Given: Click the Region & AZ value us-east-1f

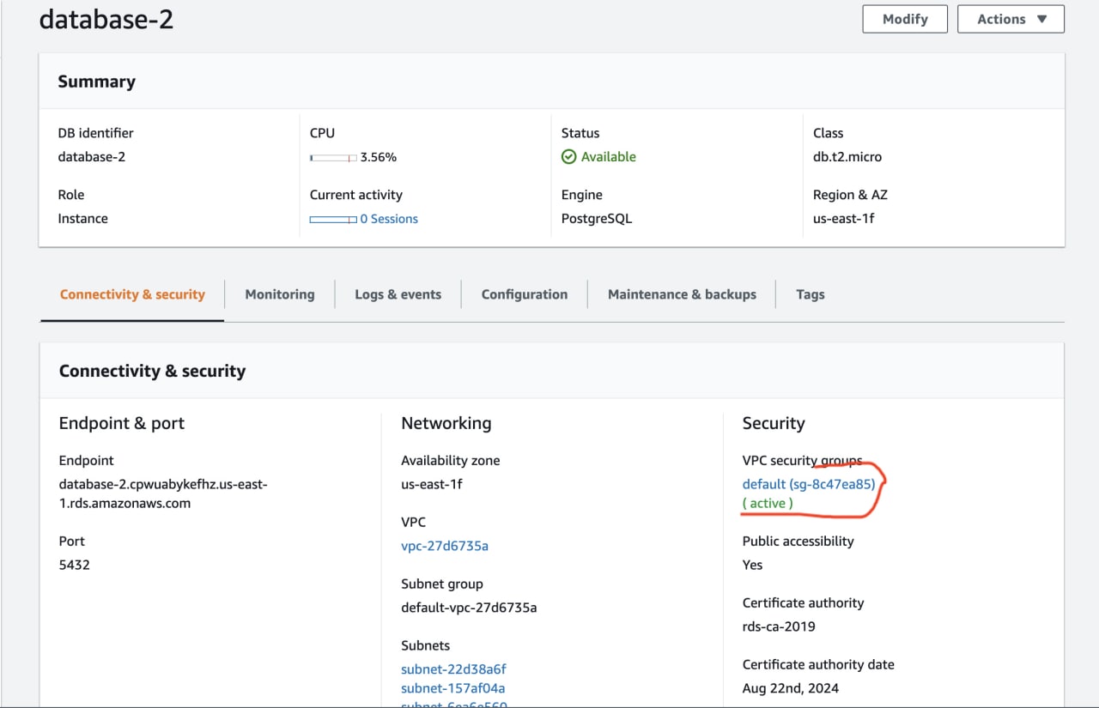Looking at the screenshot, I should coord(844,219).
